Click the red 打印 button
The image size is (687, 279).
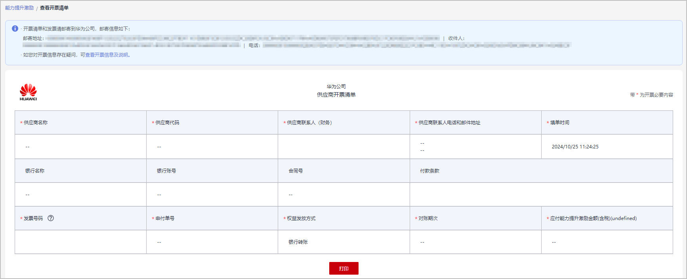[343, 268]
